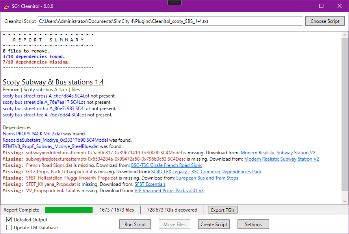349x234 pixels.
Task: Click 'scoty bus street ortho A_86e7c983.SC4Lot' text
Action: [x=46, y=109]
